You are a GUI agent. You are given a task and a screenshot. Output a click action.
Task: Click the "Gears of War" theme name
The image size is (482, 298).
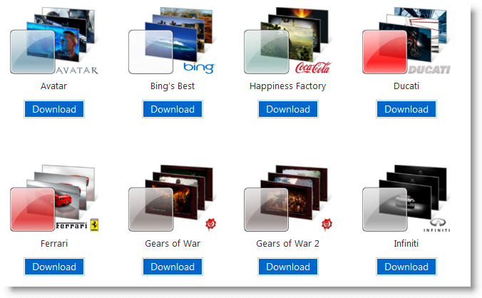coord(173,244)
